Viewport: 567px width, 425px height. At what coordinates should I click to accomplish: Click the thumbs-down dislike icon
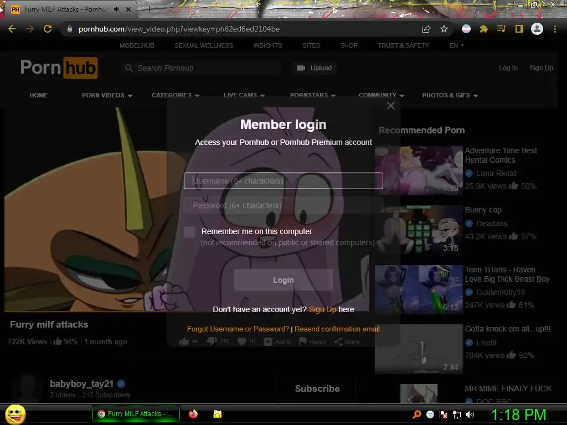212,341
